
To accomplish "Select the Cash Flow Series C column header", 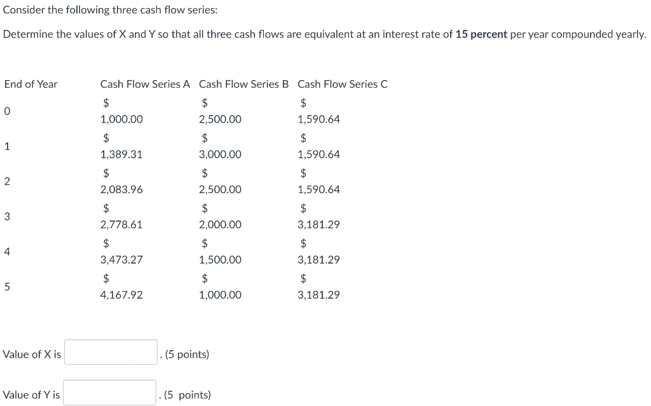I will pyautogui.click(x=343, y=84).
